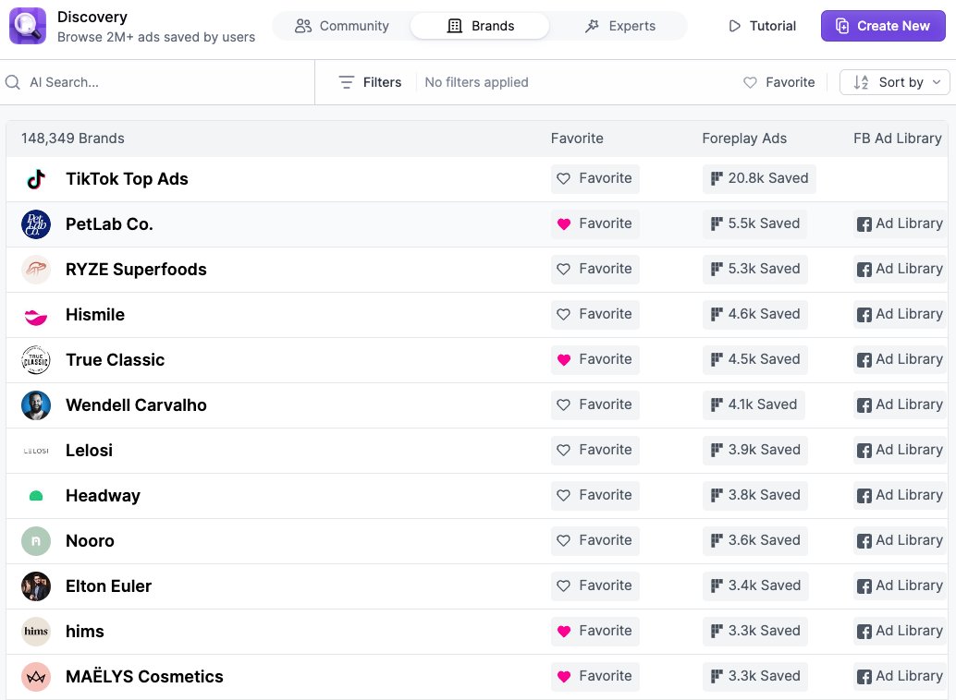Favorite the TikTok Top Ads brand
The height and width of the screenshot is (700, 956).
click(595, 178)
